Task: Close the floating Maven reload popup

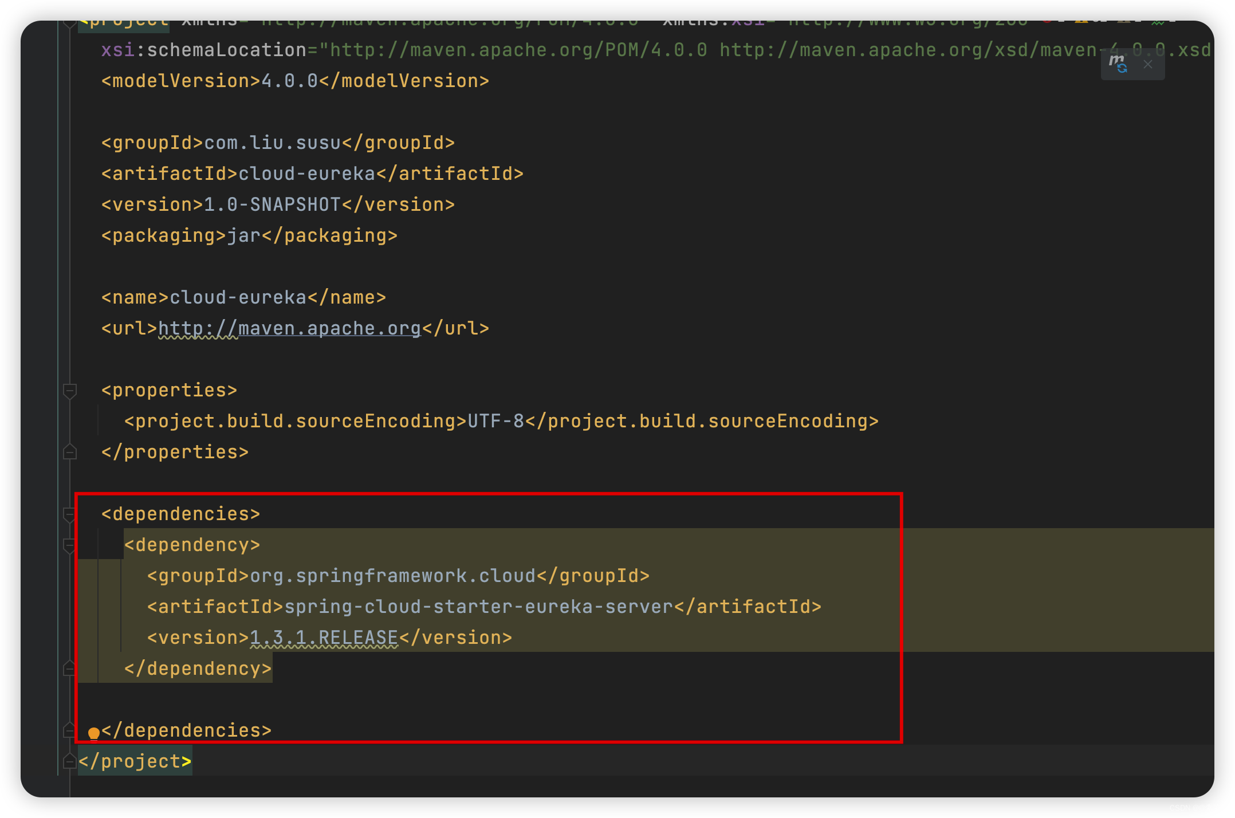Action: tap(1148, 64)
